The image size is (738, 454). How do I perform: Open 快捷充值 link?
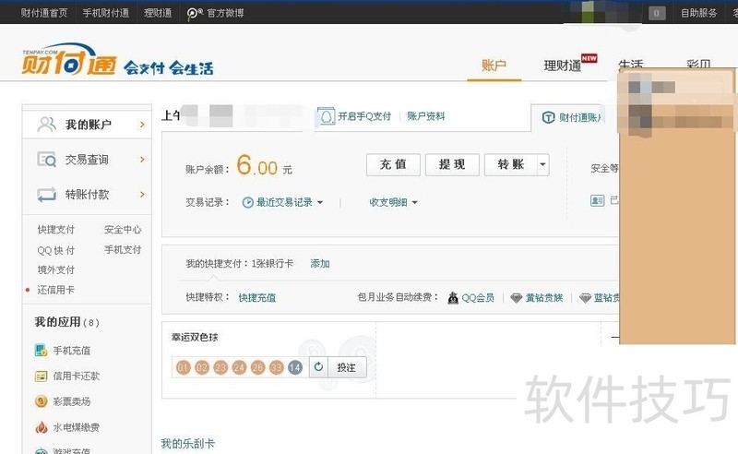[257, 298]
